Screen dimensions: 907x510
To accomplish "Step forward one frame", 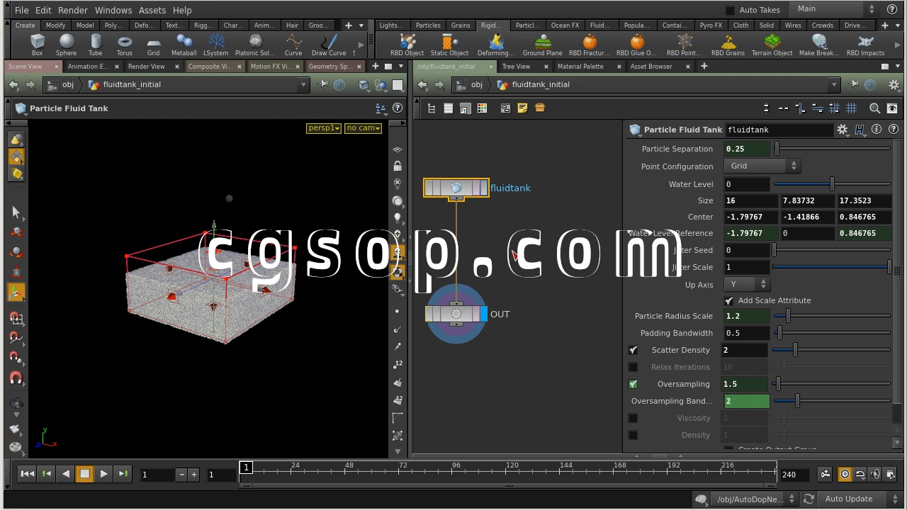I will point(123,474).
